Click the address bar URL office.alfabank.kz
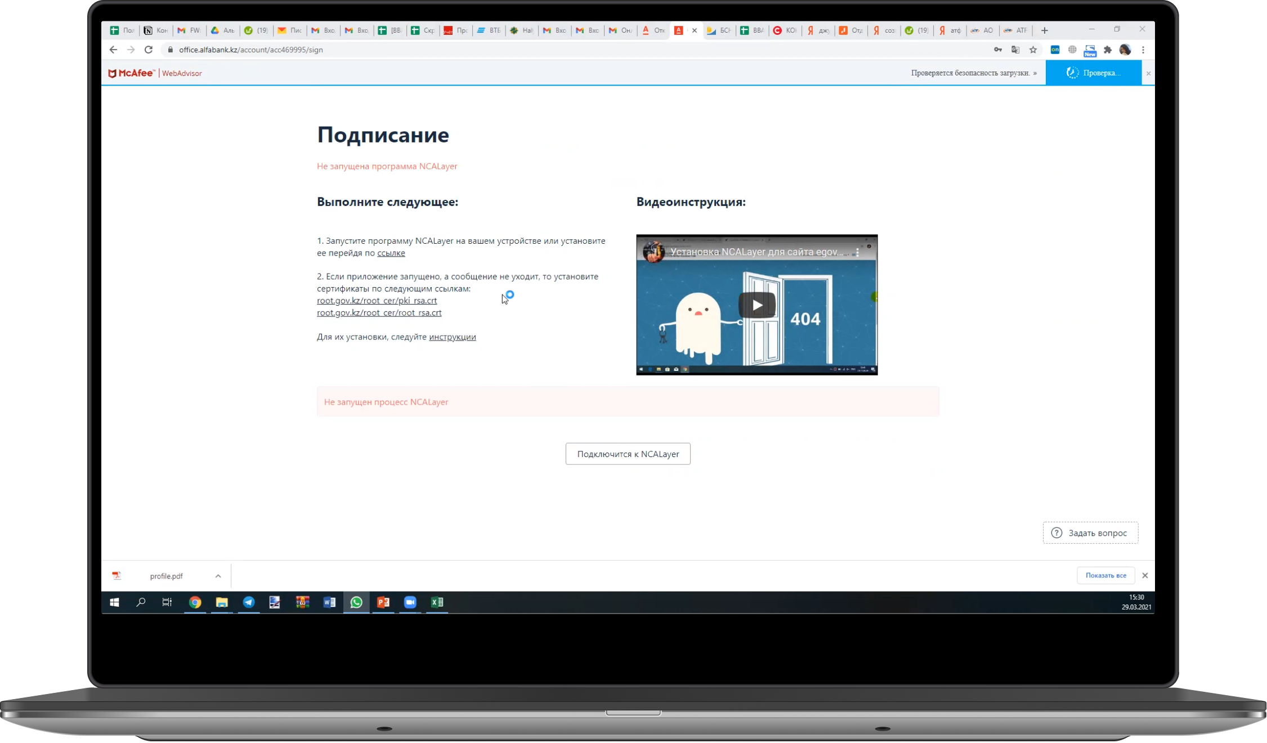Image resolution: width=1267 pixels, height=743 pixels. 250,50
